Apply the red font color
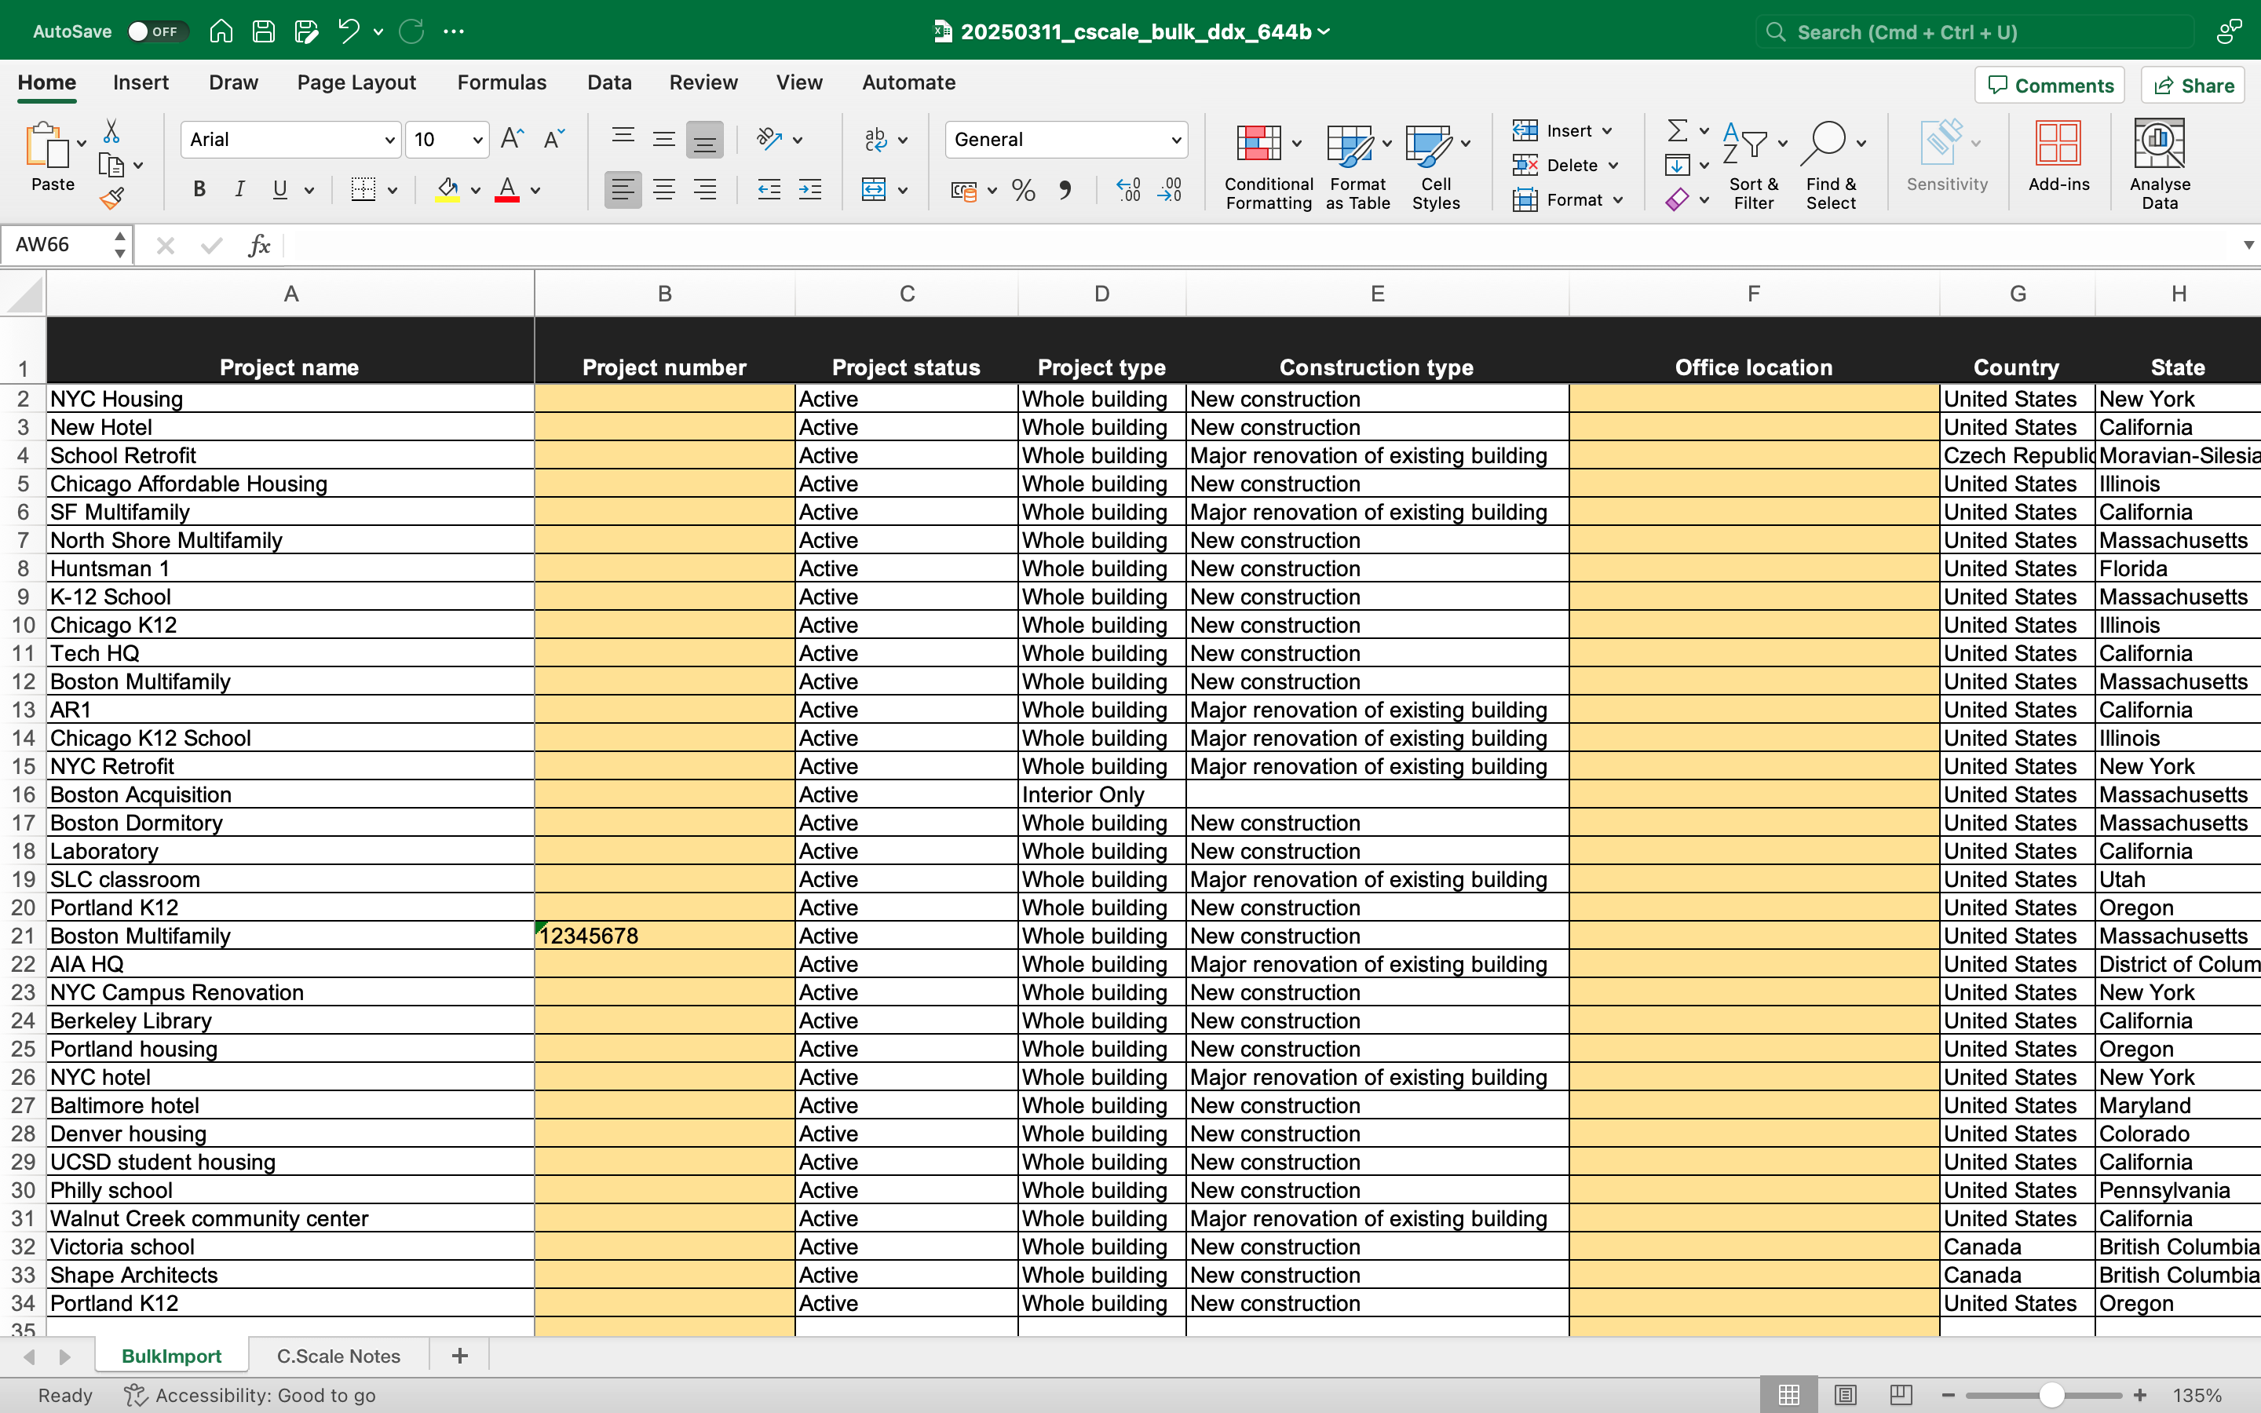 point(506,190)
